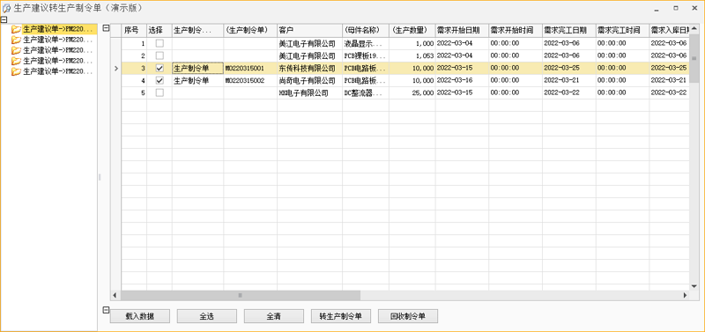Click the 载入数据 button

tap(140, 316)
